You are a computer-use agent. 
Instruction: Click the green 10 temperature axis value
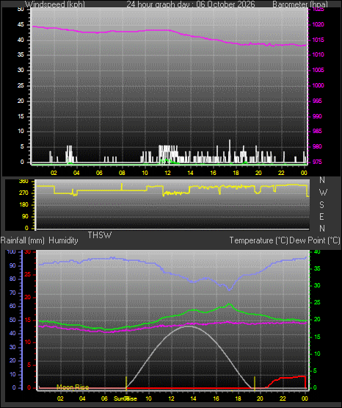click(x=317, y=354)
